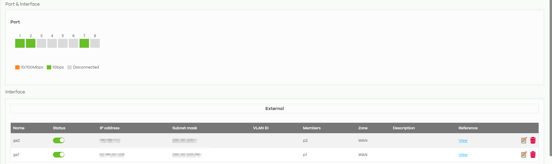Click the IP address column header

tap(110, 128)
